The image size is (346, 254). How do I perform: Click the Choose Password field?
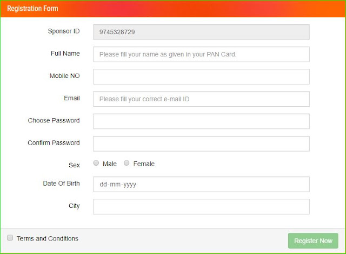point(201,121)
